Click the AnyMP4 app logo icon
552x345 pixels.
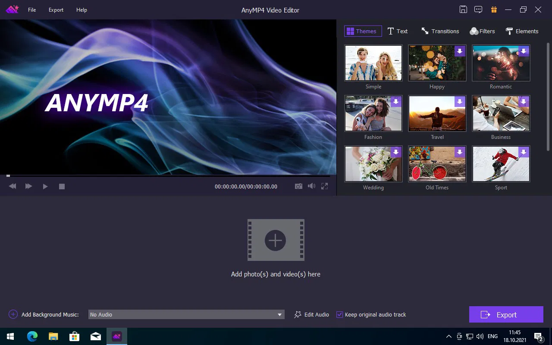pos(12,9)
